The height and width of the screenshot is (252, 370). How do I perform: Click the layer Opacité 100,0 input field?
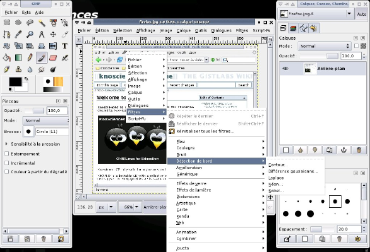click(x=351, y=56)
